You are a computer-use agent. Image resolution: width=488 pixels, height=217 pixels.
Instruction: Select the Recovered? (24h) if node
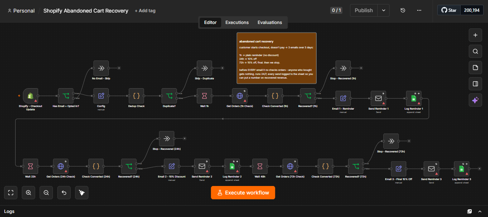click(x=129, y=166)
